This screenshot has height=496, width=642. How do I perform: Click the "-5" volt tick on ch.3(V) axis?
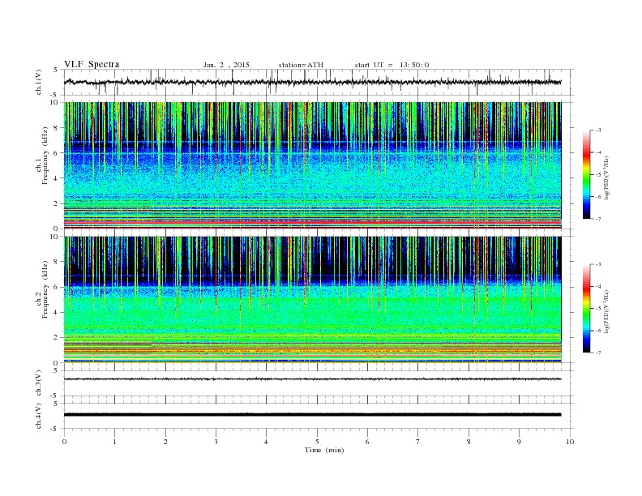(55, 396)
